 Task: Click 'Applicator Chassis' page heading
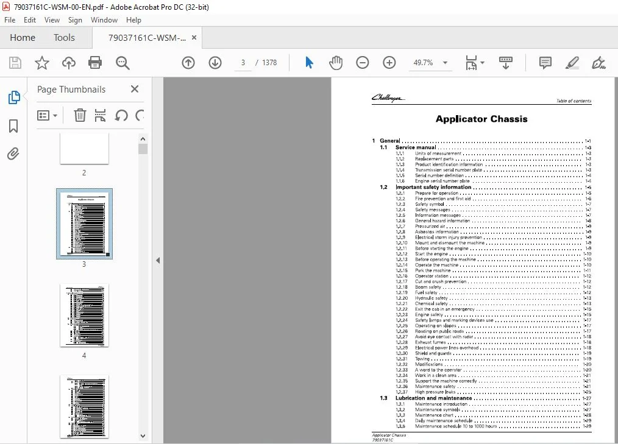point(481,119)
